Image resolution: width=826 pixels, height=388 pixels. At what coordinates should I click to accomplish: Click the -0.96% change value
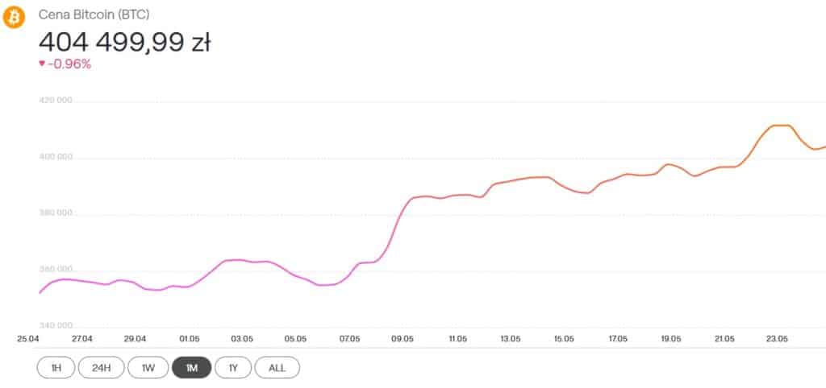click(69, 64)
